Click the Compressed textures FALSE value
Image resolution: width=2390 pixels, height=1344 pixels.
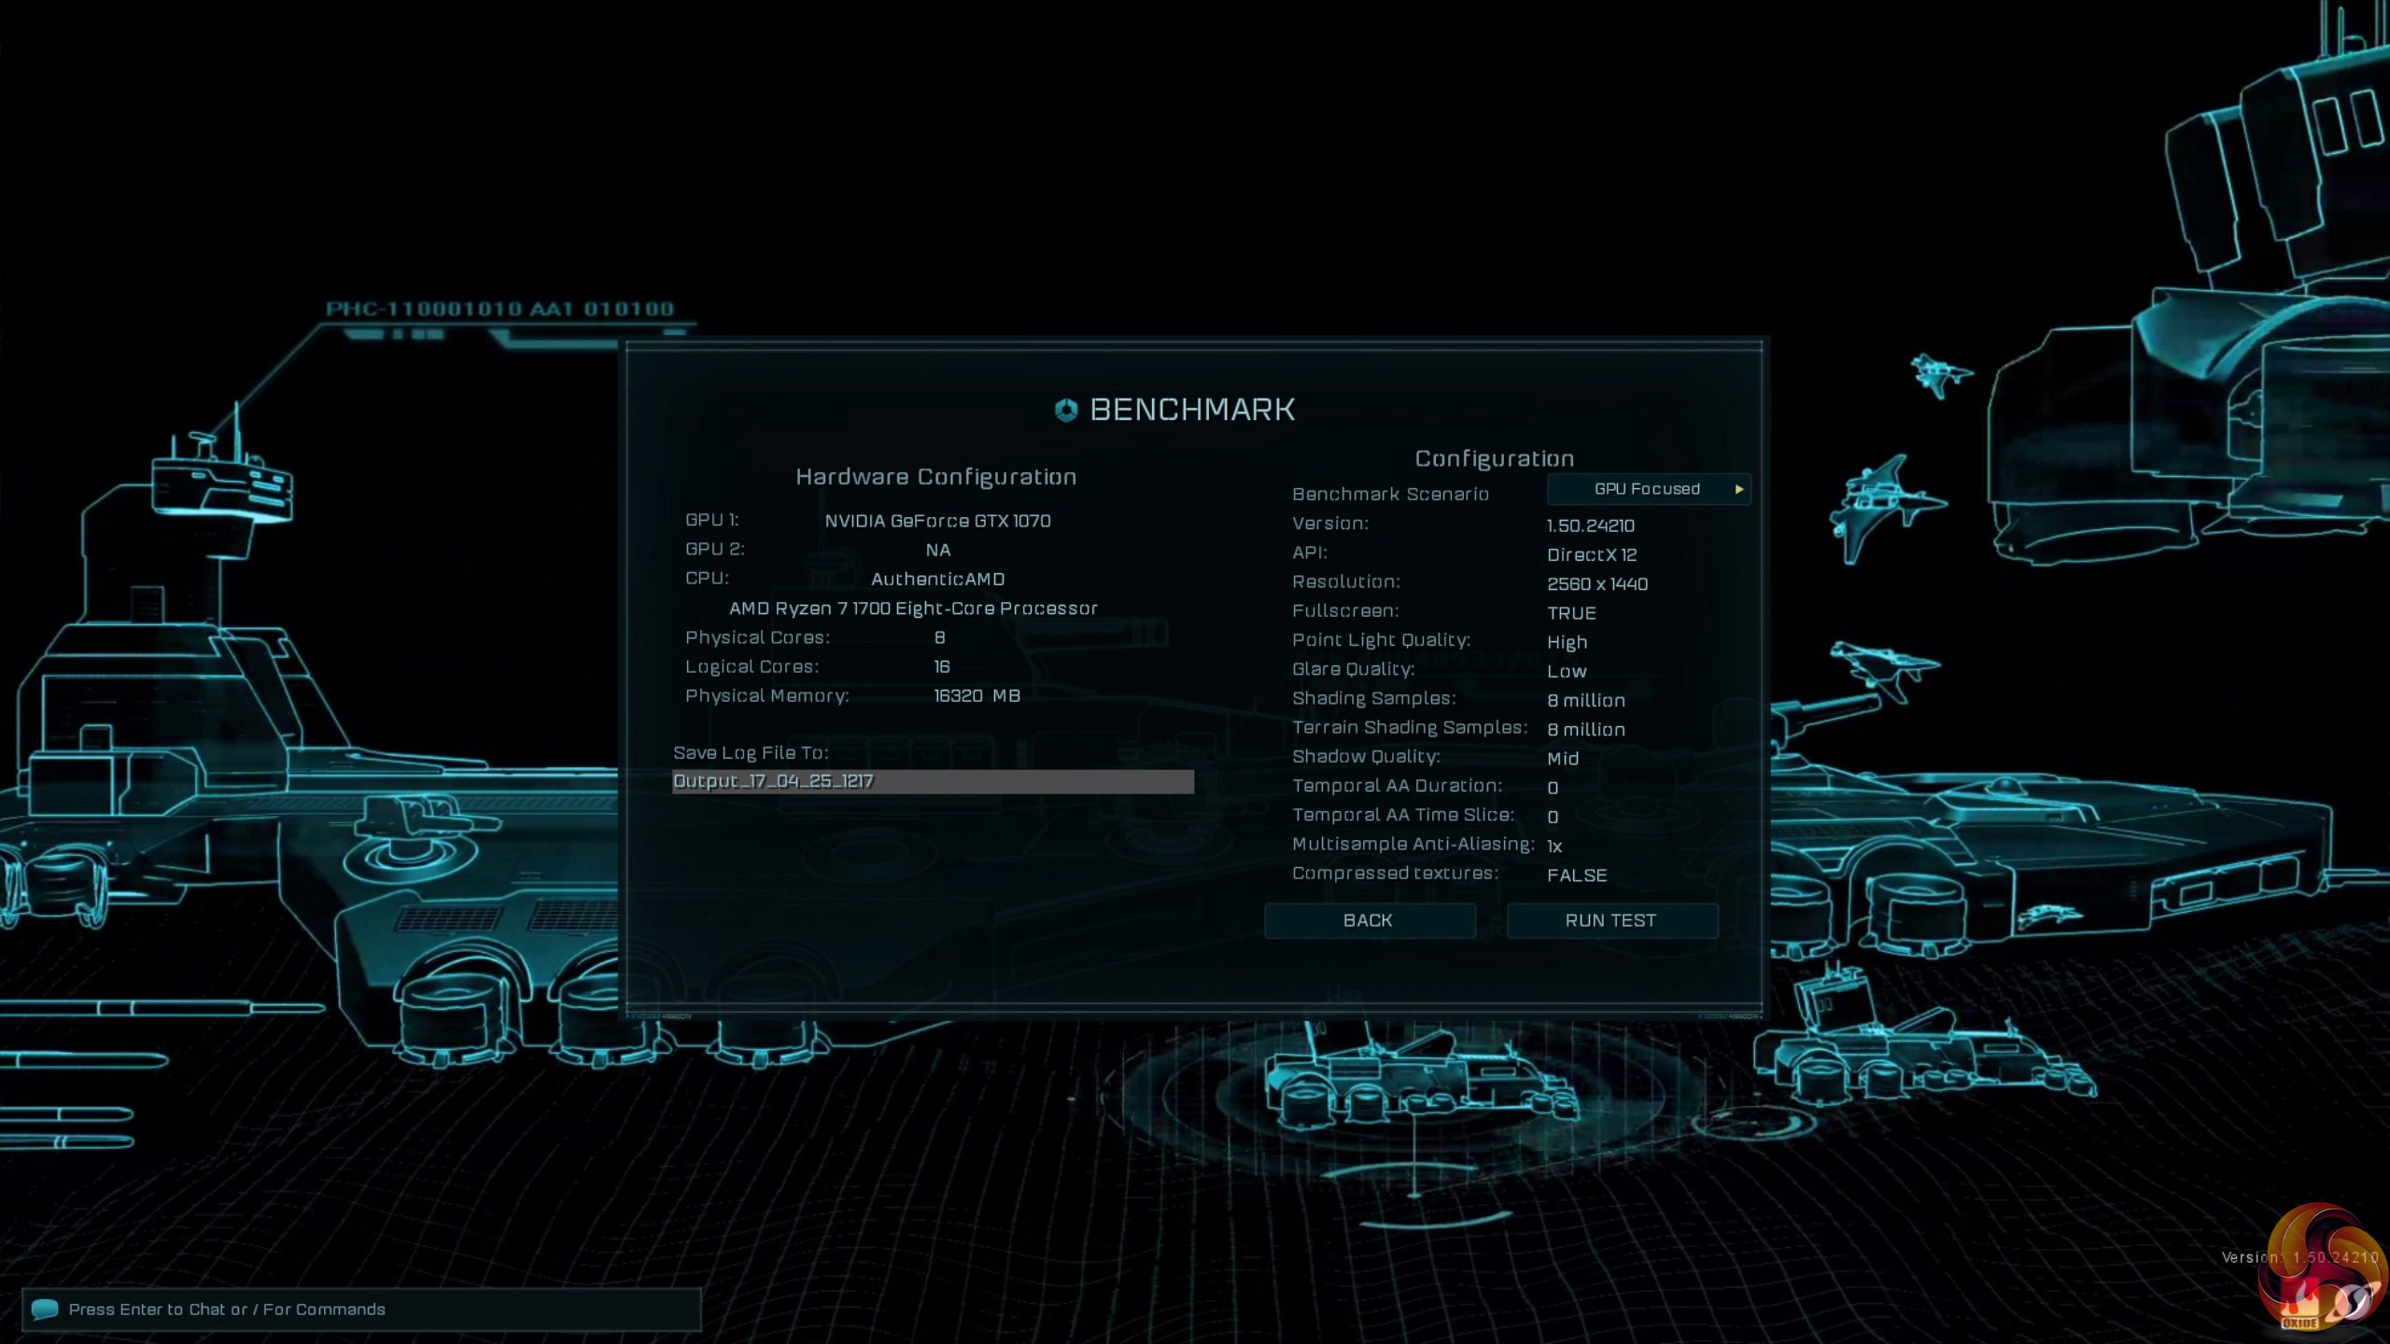[1577, 875]
